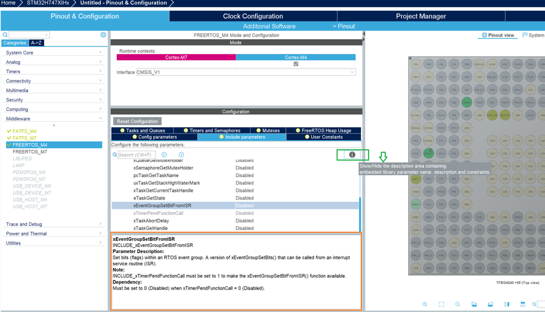Select the Categories tab
The width and height of the screenshot is (545, 312).
[x=15, y=43]
